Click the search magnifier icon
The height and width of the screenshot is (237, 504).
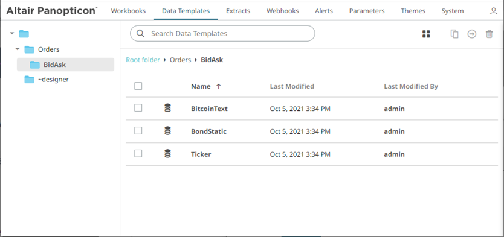pyautogui.click(x=140, y=33)
